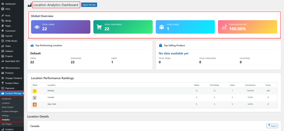The width and height of the screenshot is (284, 131).
Task: Click the Conversion Rate gradient card
Action: (x=247, y=27)
